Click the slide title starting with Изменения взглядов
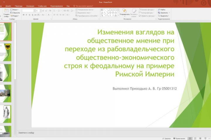This screenshot has width=211, height=140. [x=119, y=53]
